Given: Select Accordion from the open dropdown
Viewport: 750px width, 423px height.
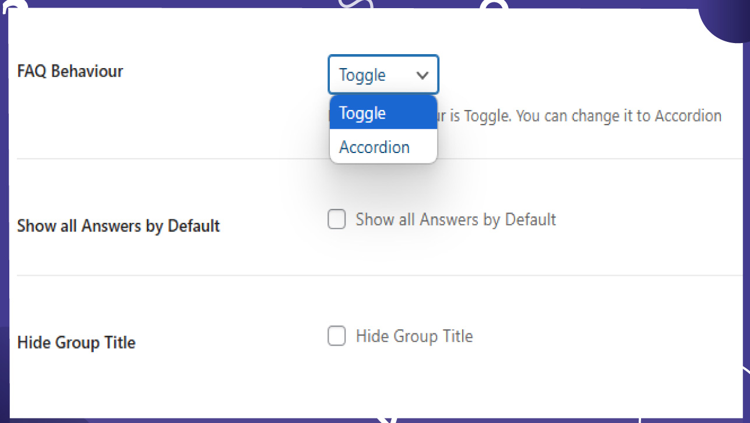Looking at the screenshot, I should click(374, 147).
